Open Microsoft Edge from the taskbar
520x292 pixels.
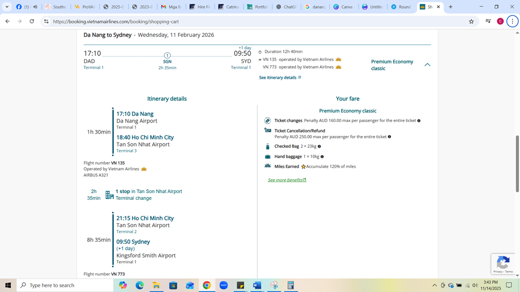pyautogui.click(x=140, y=285)
